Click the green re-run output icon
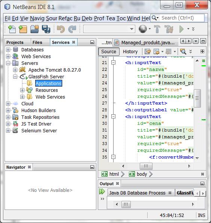This screenshot has width=211, height=223. click(102, 192)
